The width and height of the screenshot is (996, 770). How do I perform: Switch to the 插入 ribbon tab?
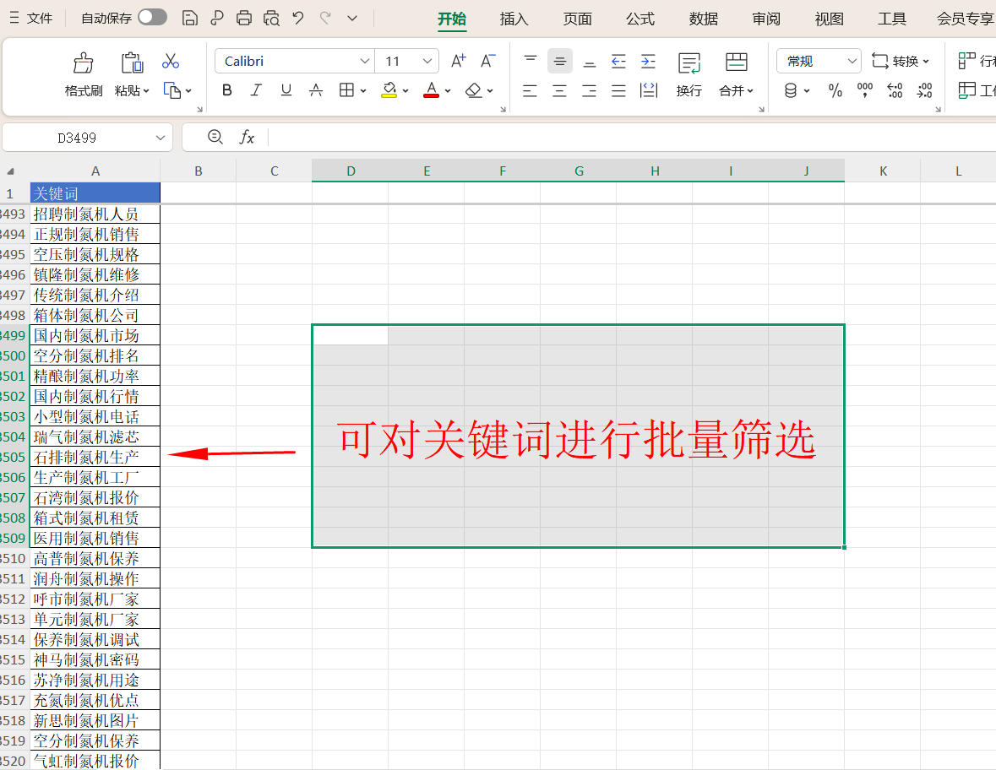point(514,19)
